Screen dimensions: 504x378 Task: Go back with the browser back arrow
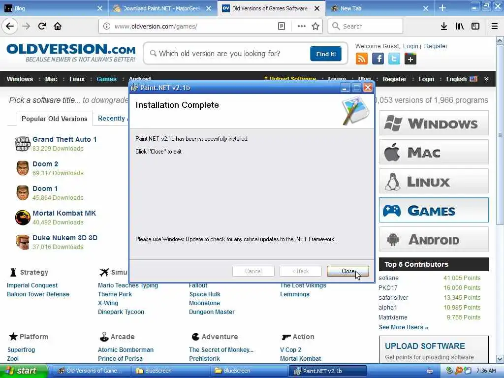click(x=10, y=26)
